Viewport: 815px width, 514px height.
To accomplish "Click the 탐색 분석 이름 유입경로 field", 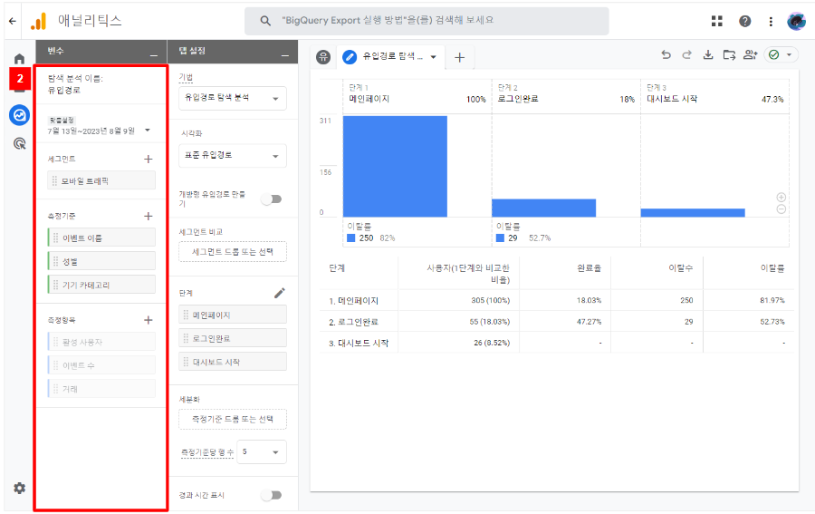I will [101, 83].
